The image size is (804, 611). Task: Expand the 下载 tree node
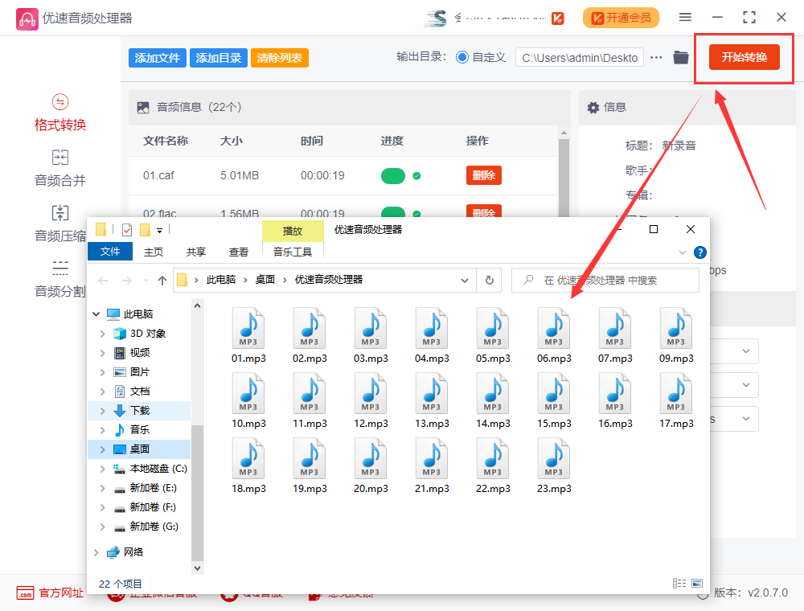[103, 411]
